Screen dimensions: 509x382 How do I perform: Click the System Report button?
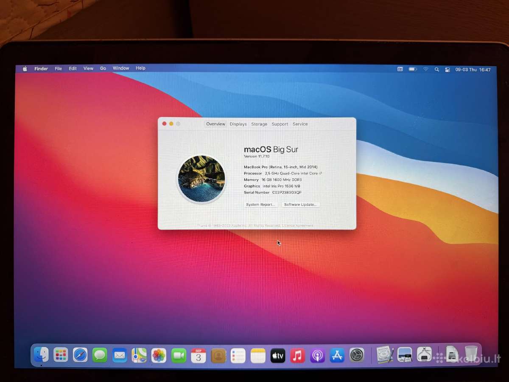(261, 205)
